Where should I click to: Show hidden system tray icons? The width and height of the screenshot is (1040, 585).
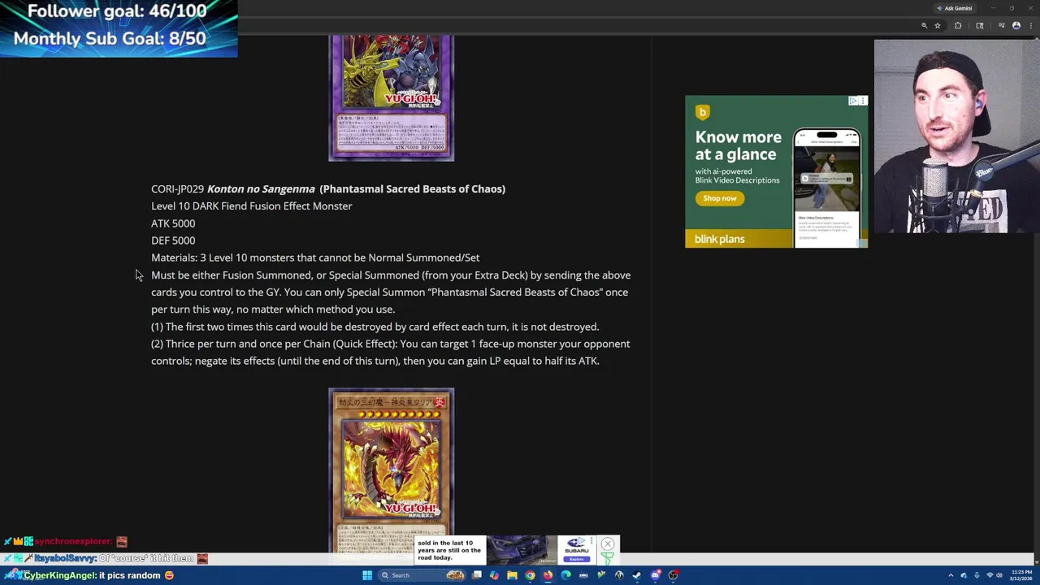point(951,575)
